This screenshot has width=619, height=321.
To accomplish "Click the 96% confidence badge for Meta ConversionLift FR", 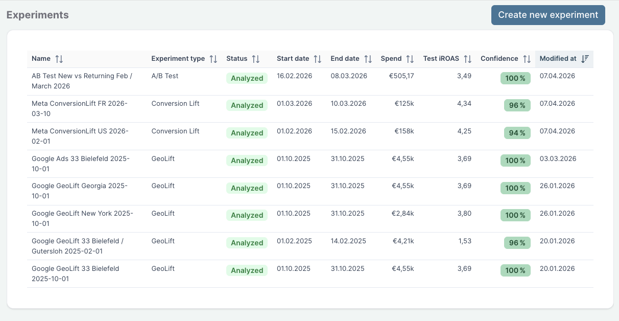I will coord(517,105).
